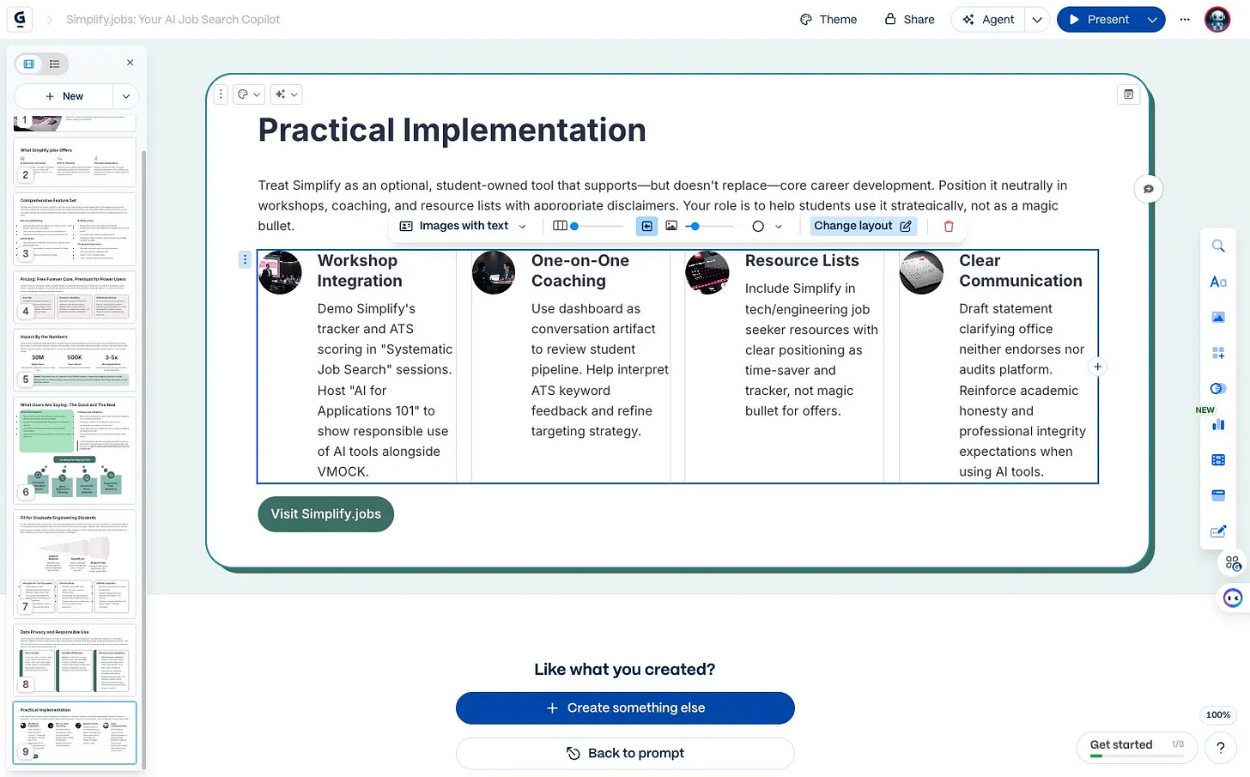Select slide 7 Fit for Graduate Engineering thumbnail
1250x777 pixels.
75,563
